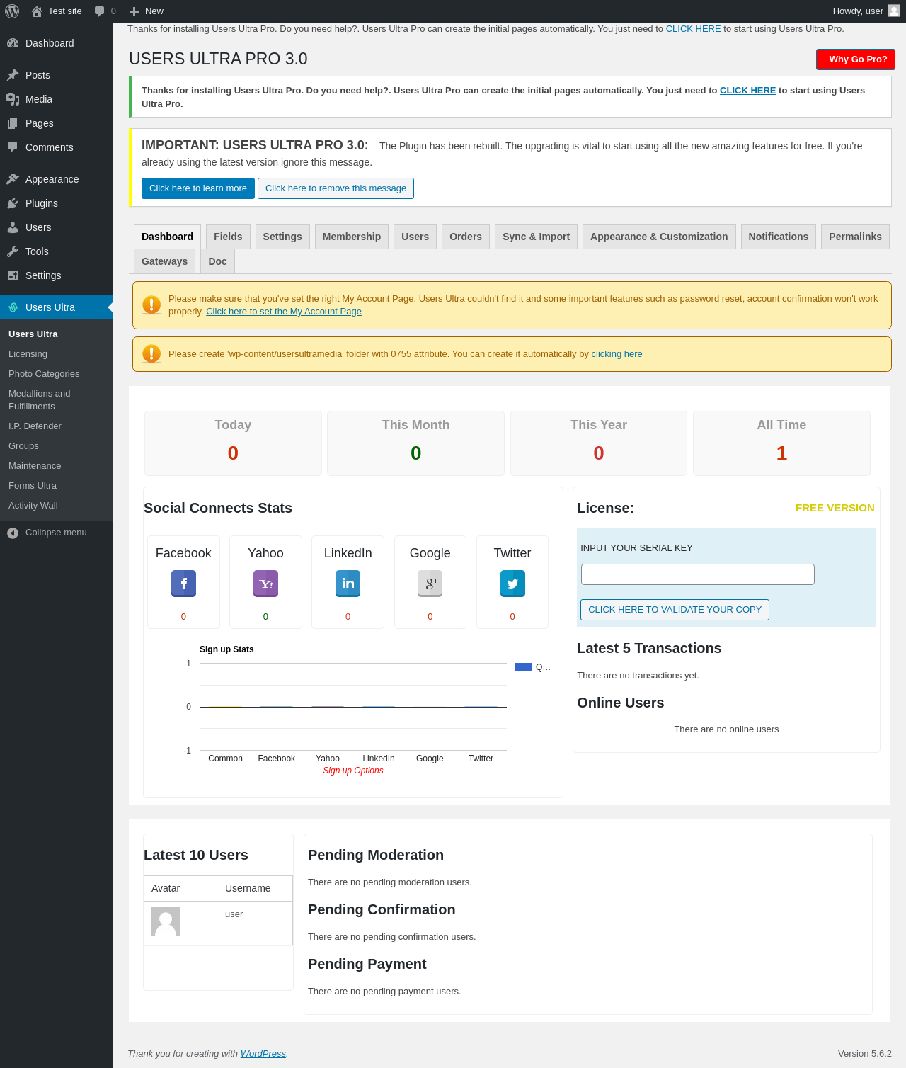Toggle the blue chart legend swatch
This screenshot has width=906, height=1068.
524,667
